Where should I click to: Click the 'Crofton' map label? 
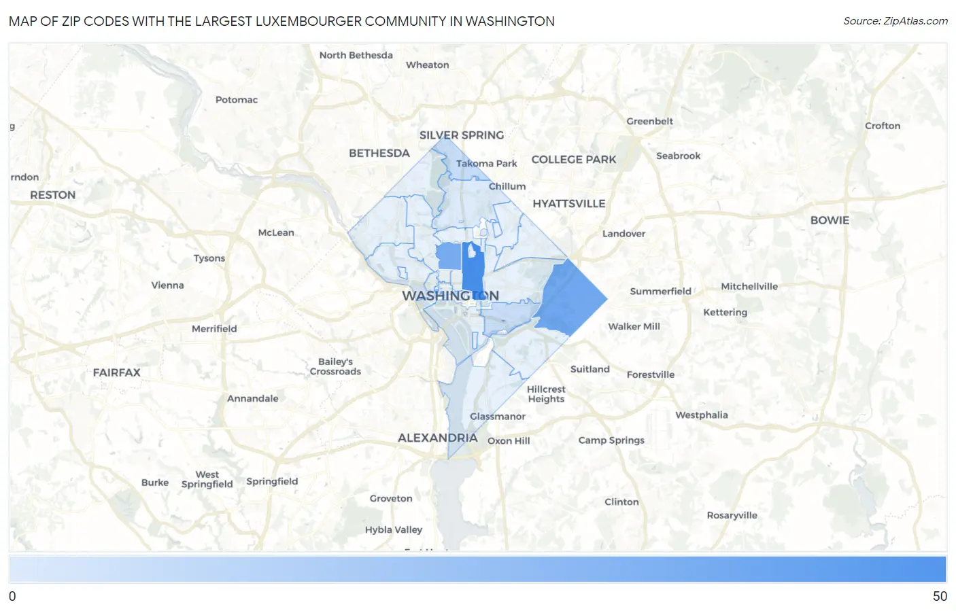(883, 126)
